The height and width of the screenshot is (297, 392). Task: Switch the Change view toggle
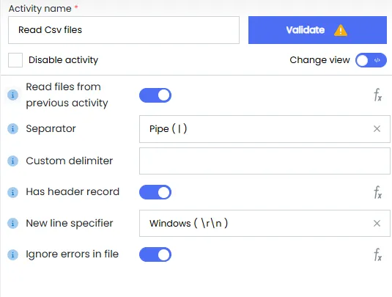click(371, 60)
